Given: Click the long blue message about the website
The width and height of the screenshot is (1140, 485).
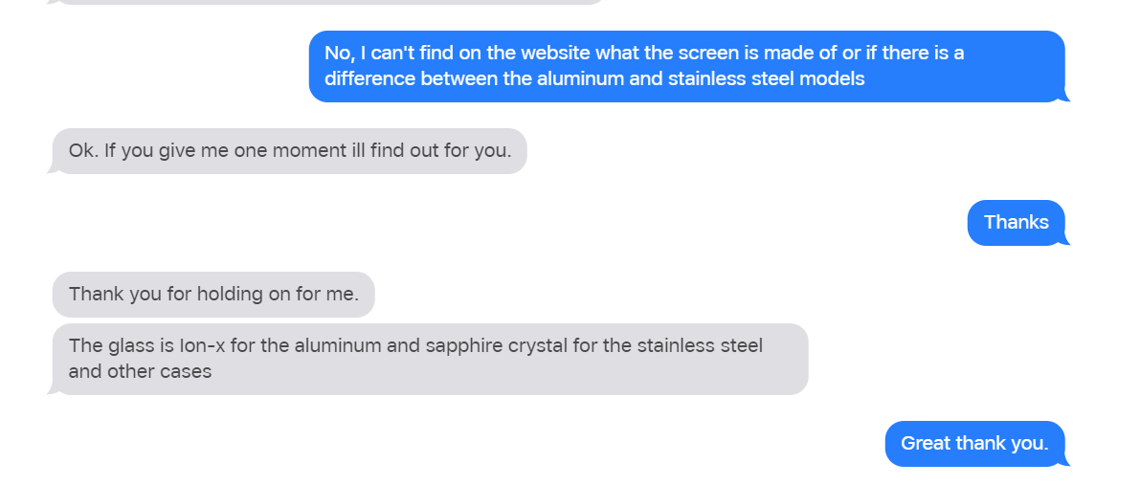Looking at the screenshot, I should 685,66.
